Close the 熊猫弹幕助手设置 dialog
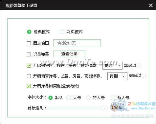The width and height of the screenshot is (156, 124). tap(151, 5)
